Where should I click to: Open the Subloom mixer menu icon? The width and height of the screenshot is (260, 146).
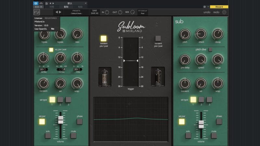click(x=36, y=12)
